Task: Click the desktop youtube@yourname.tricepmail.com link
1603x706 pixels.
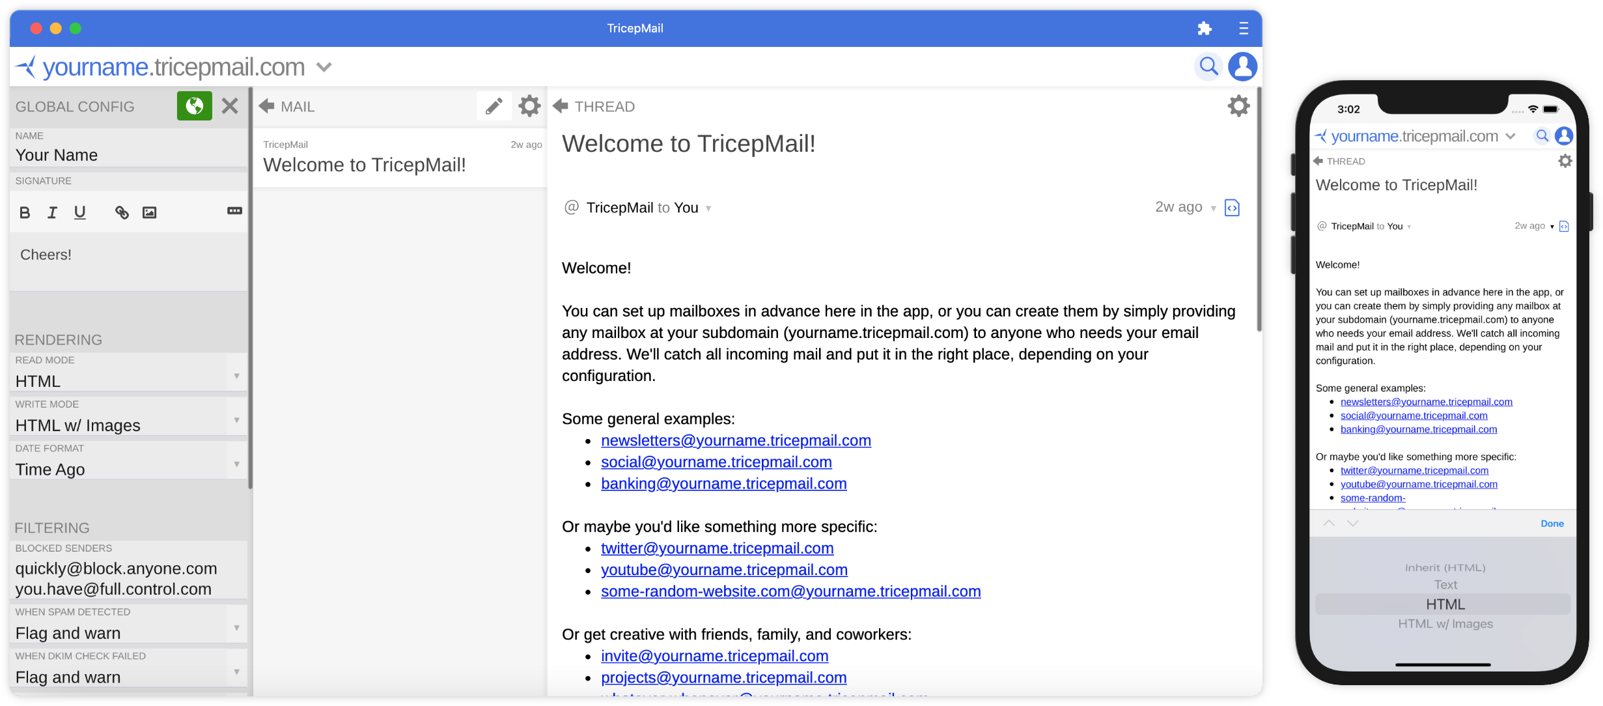Action: pyautogui.click(x=724, y=570)
